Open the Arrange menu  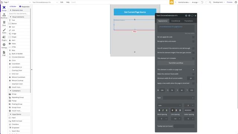195,2
